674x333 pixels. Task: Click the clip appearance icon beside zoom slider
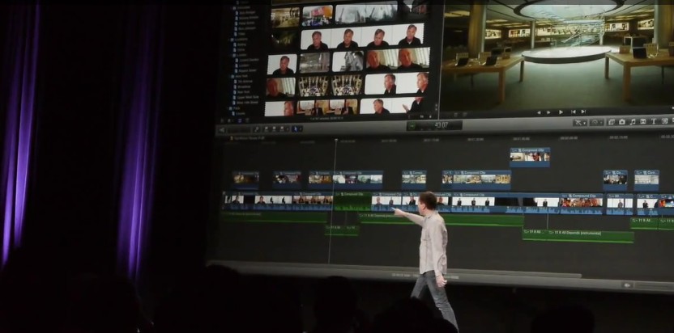click(x=627, y=285)
